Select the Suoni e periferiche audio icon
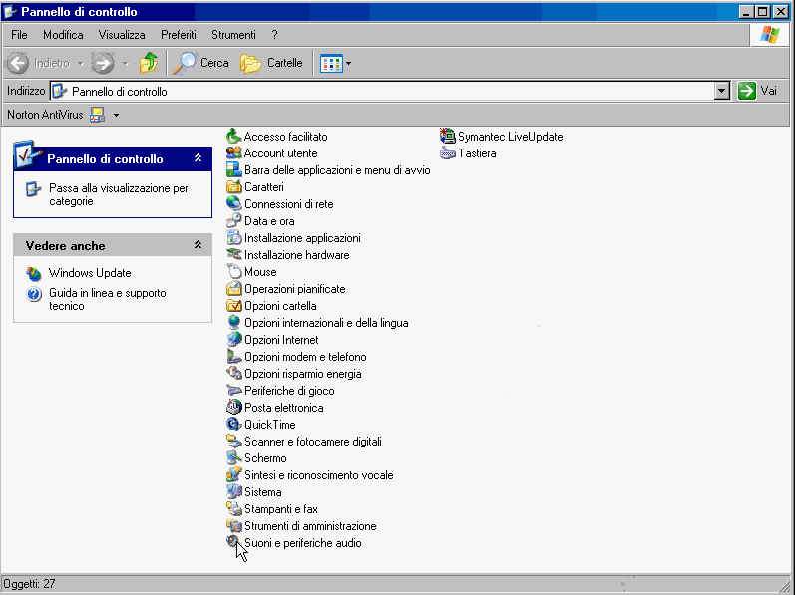 point(233,543)
